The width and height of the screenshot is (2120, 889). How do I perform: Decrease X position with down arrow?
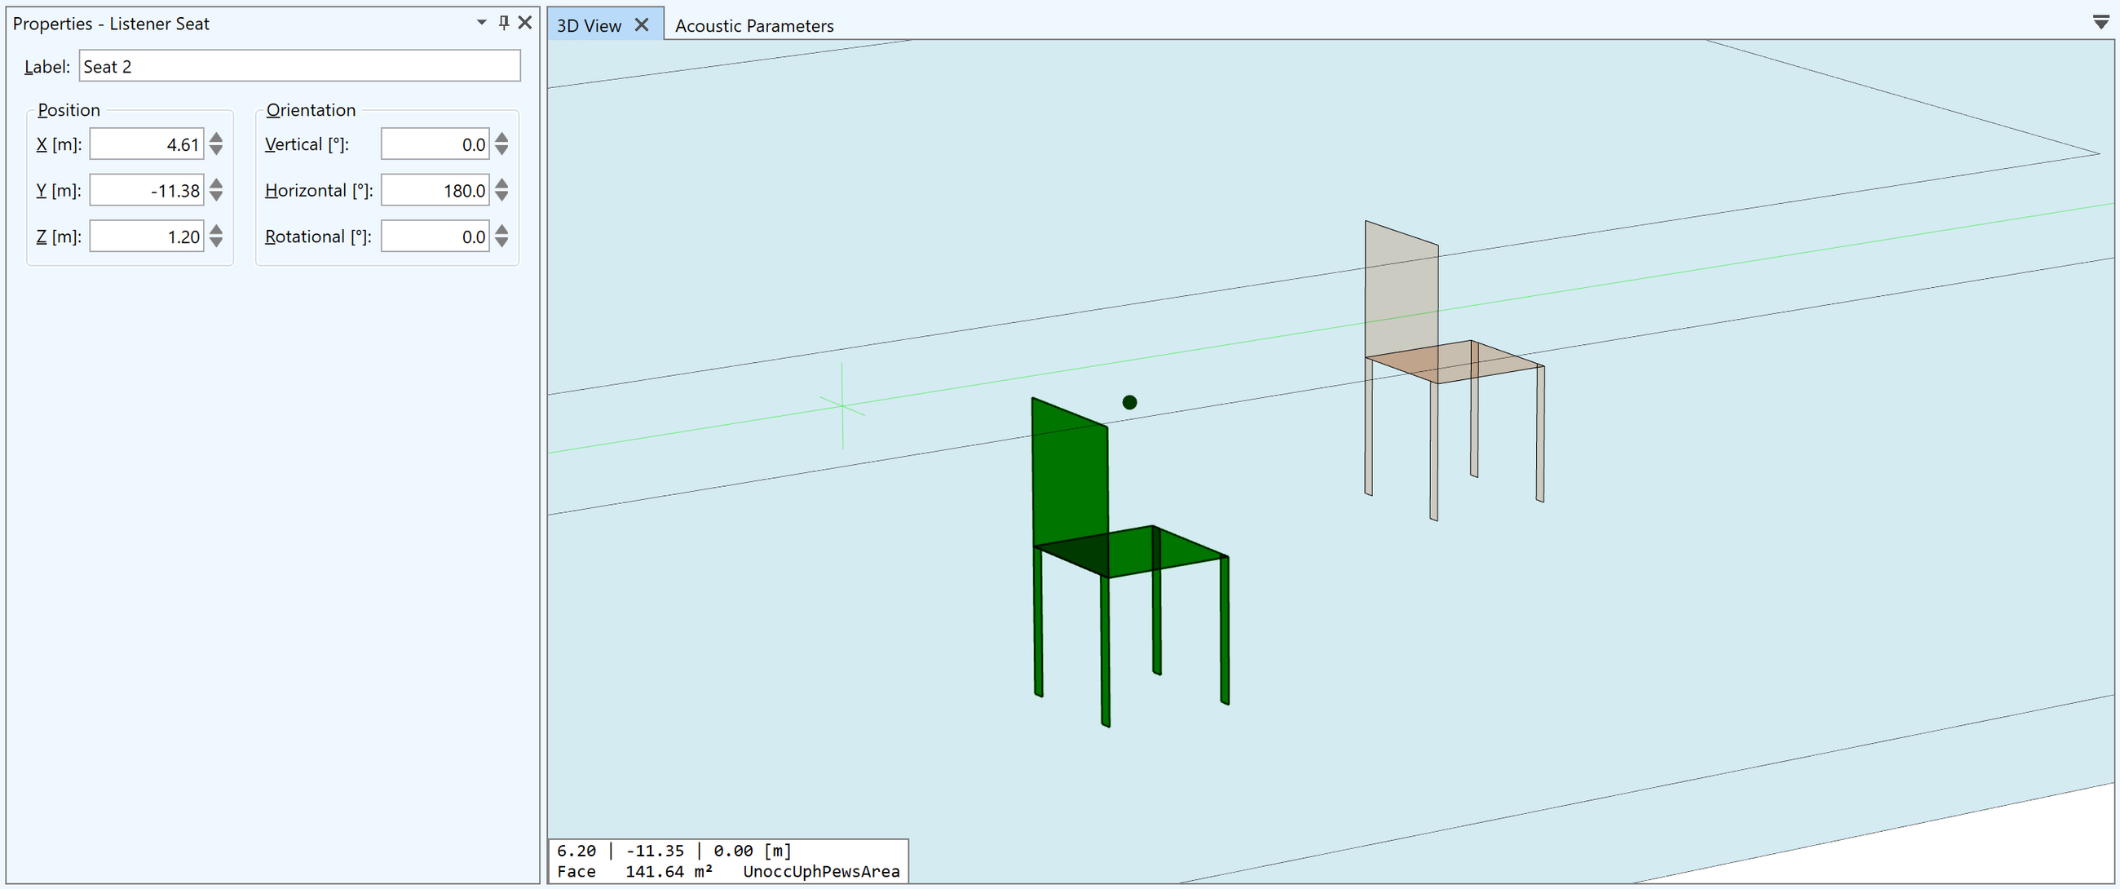216,151
